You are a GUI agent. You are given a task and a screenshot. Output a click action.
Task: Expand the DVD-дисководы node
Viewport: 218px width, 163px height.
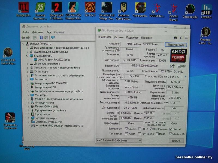point(27,48)
